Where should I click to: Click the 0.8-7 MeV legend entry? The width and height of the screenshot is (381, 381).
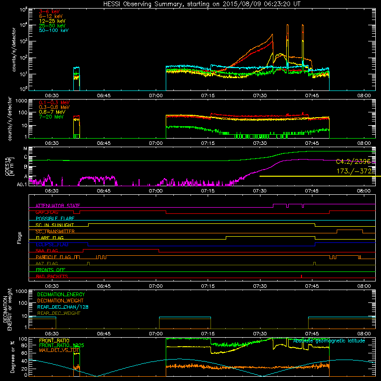pos(52,112)
